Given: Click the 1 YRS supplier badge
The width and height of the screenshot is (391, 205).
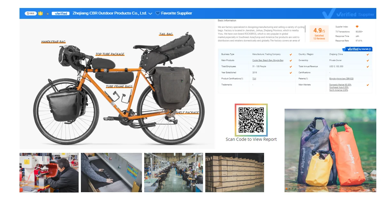Looking at the screenshot, I should (31, 13).
